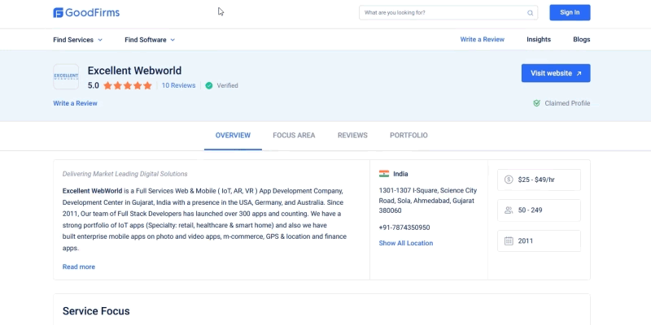Click the orange five-star rating

127,85
